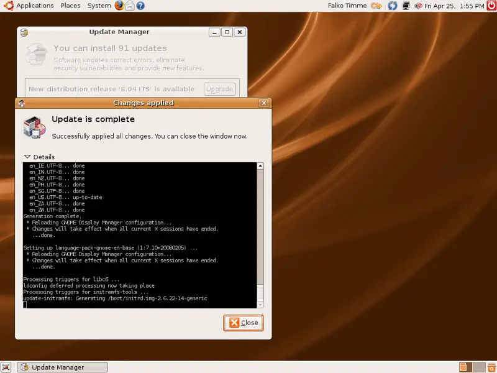Viewport: 497px width, 373px height.
Task: Open the Applications menu
Action: point(35,6)
